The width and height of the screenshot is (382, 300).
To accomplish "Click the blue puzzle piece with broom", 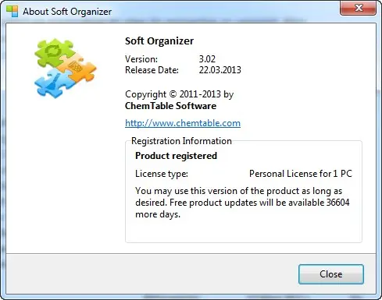I will point(55,83).
